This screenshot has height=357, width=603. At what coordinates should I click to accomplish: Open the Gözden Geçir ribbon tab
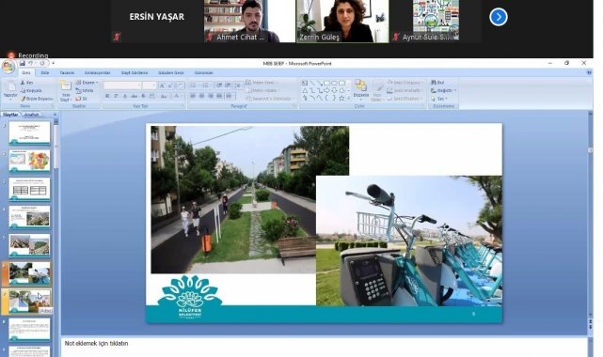[171, 72]
